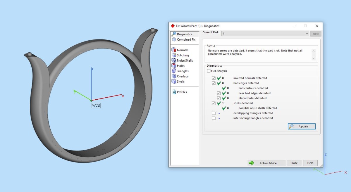Open the Triangles fix section
The width and height of the screenshot is (351, 192).
pyautogui.click(x=183, y=71)
